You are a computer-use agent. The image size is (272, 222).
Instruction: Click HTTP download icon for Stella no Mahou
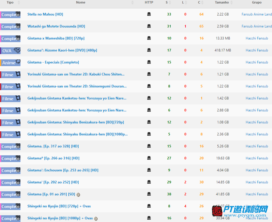pos(149,14)
